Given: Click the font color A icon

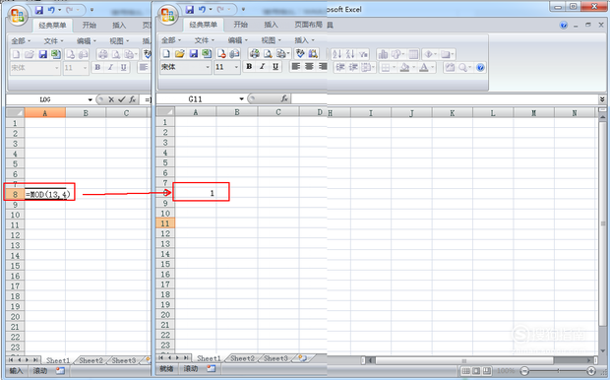Looking at the screenshot, I should [424, 67].
